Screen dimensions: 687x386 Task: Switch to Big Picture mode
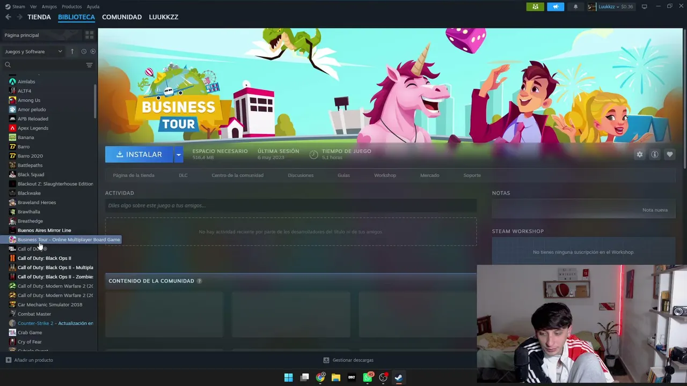pos(644,6)
